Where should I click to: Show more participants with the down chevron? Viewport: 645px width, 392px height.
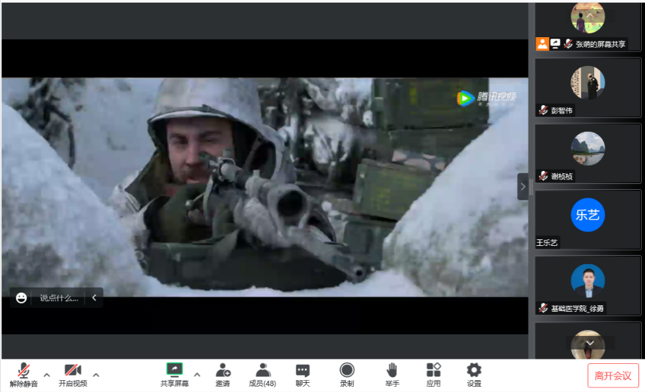point(590,343)
